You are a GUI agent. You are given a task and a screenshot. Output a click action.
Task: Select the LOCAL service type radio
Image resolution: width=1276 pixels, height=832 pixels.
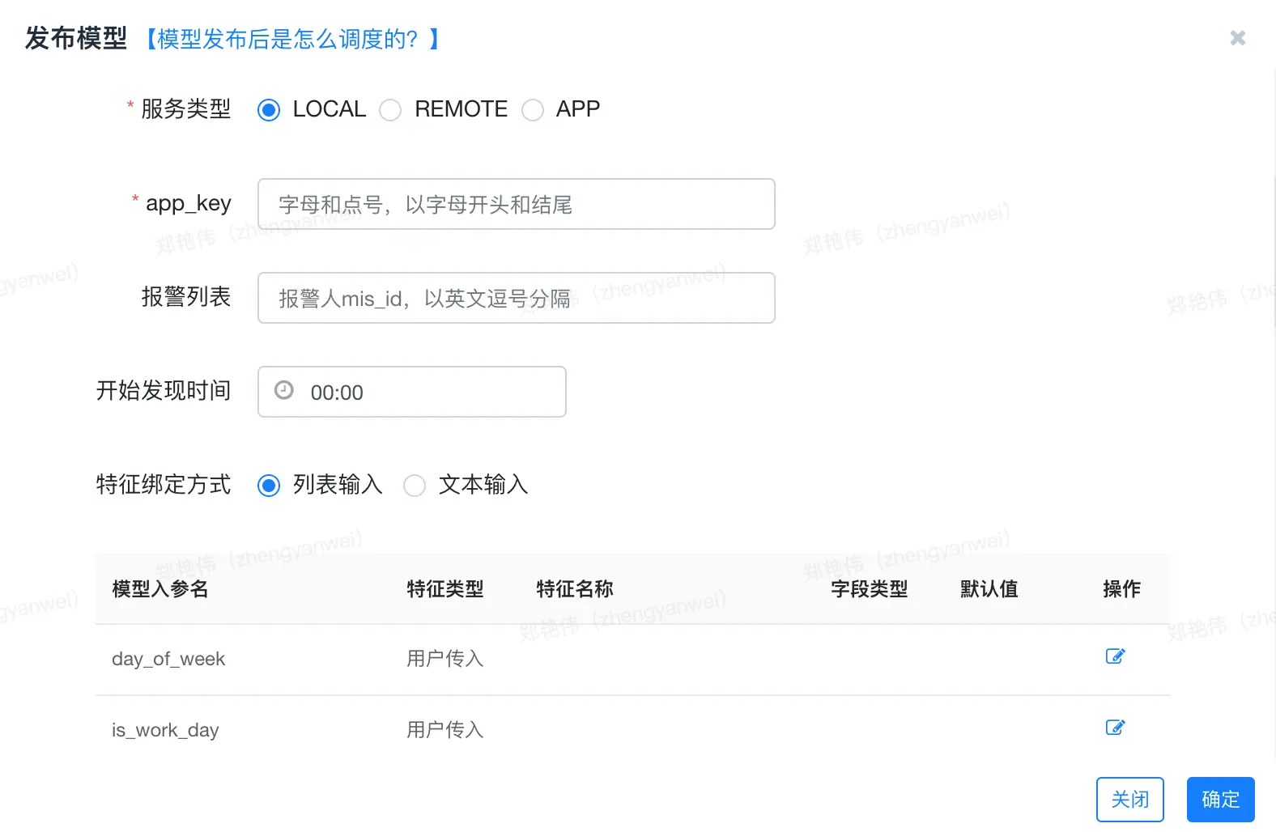[269, 110]
